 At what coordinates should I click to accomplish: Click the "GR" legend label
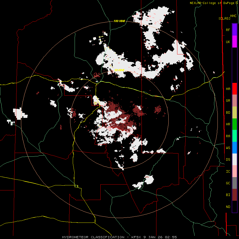tap(228, 101)
